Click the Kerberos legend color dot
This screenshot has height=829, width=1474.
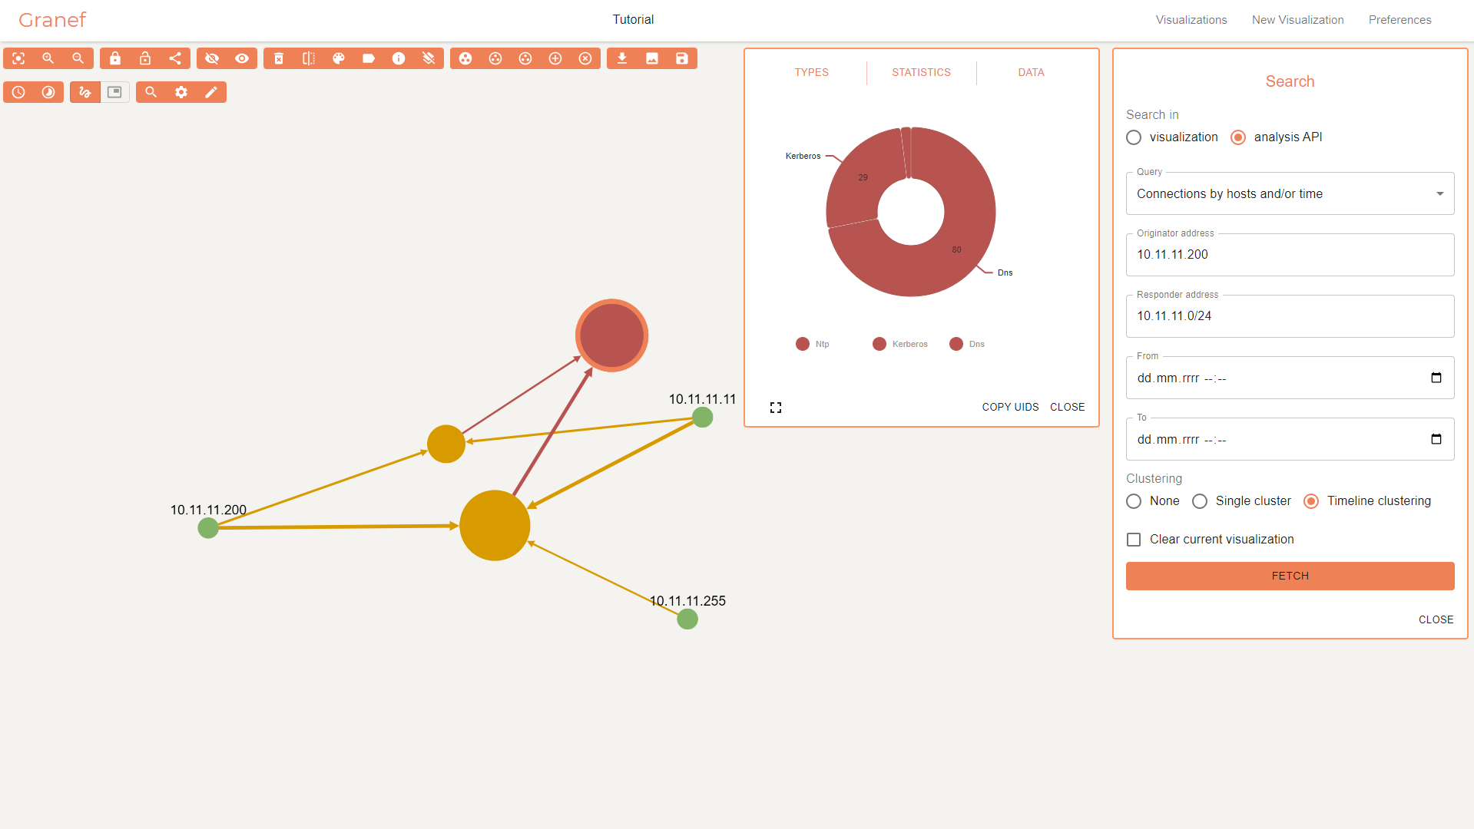[879, 344]
